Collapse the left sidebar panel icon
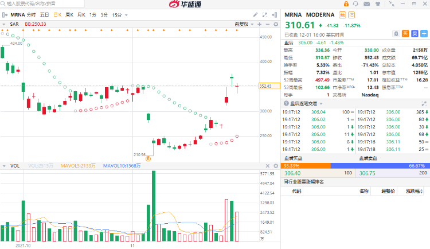This screenshot has width=430, height=249. click(x=5, y=15)
